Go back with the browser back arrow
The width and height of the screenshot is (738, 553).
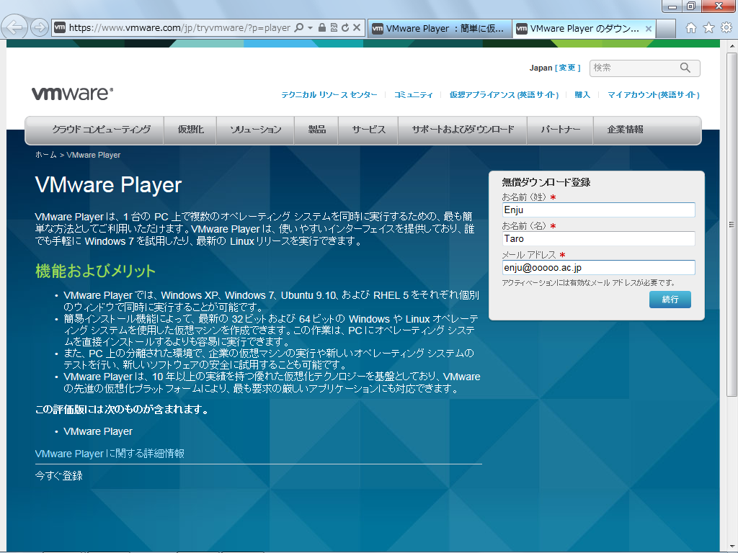coord(14,27)
